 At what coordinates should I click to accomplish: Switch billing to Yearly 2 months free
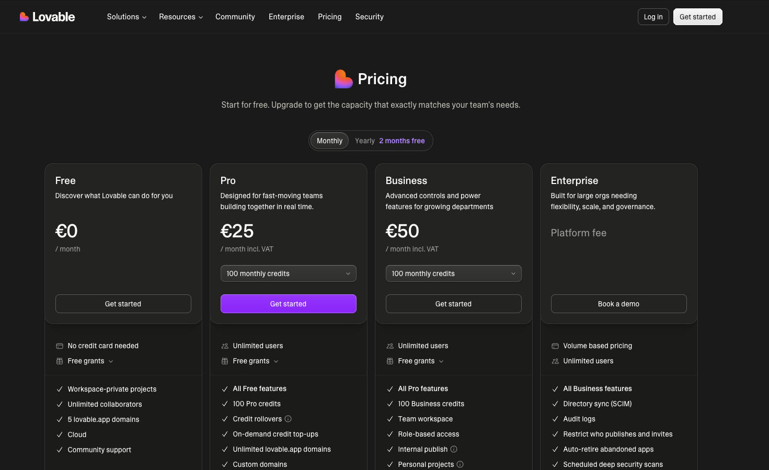point(390,141)
